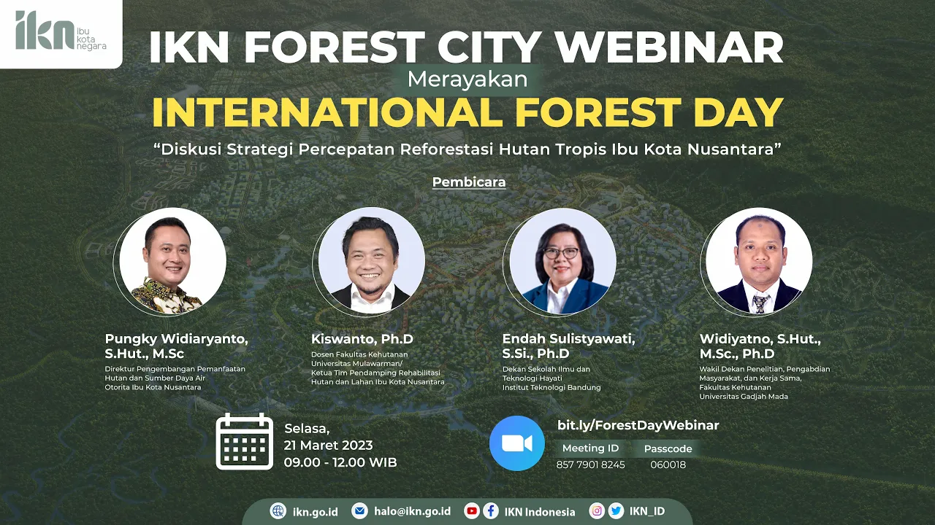Open the Facebook icon in footer
The height and width of the screenshot is (525, 935).
pyautogui.click(x=491, y=511)
